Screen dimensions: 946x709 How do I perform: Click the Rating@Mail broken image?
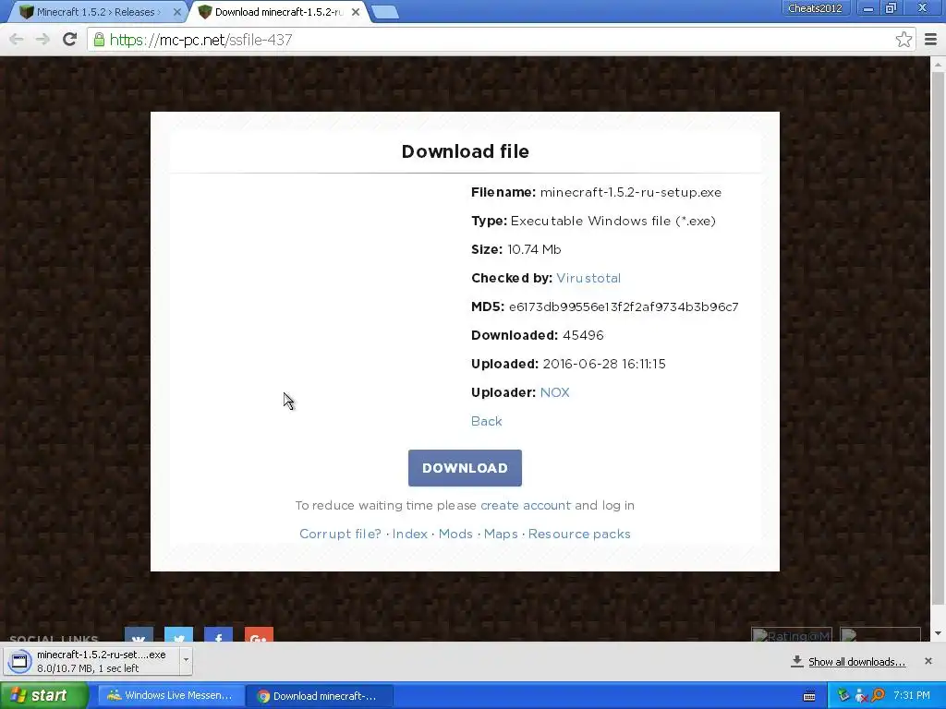[792, 635]
